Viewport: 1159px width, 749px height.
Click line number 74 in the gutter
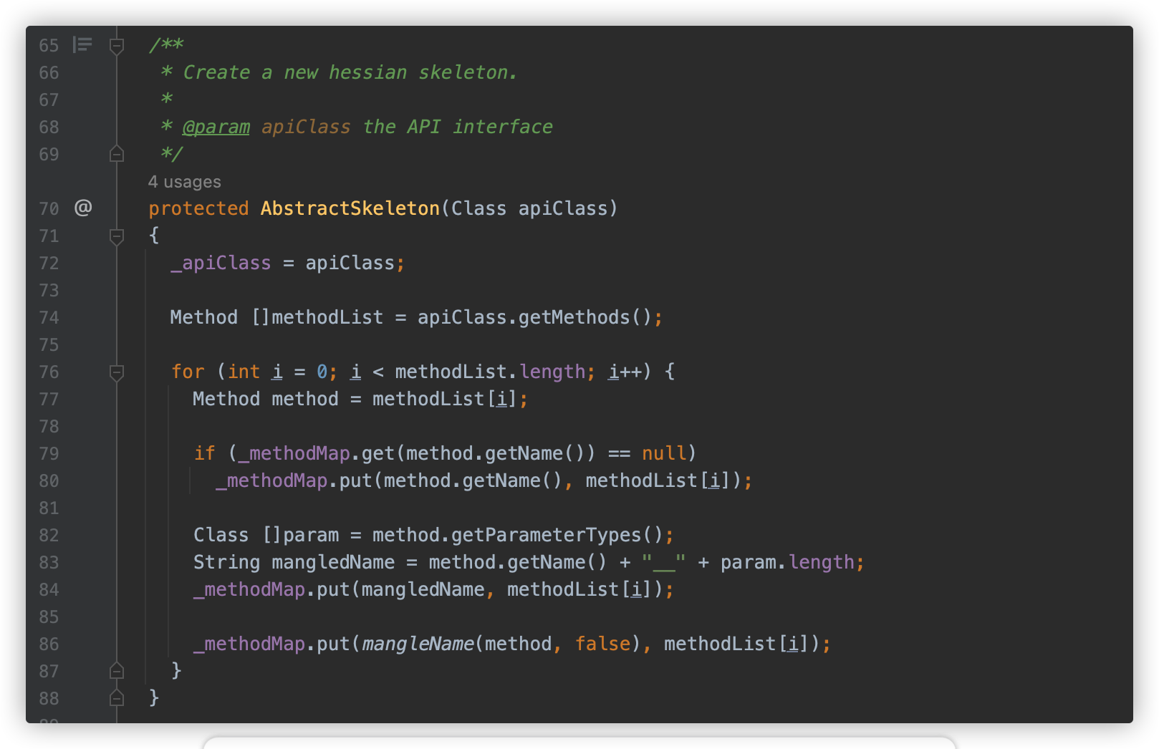49,317
